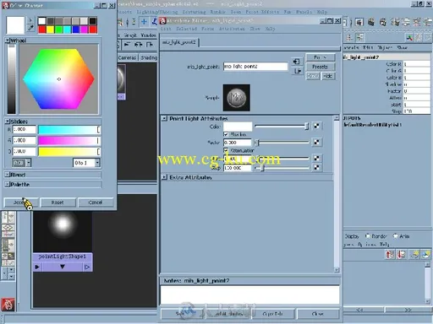
Task: Click the eyedropper icon in Color Chooser
Action: click(30, 28)
